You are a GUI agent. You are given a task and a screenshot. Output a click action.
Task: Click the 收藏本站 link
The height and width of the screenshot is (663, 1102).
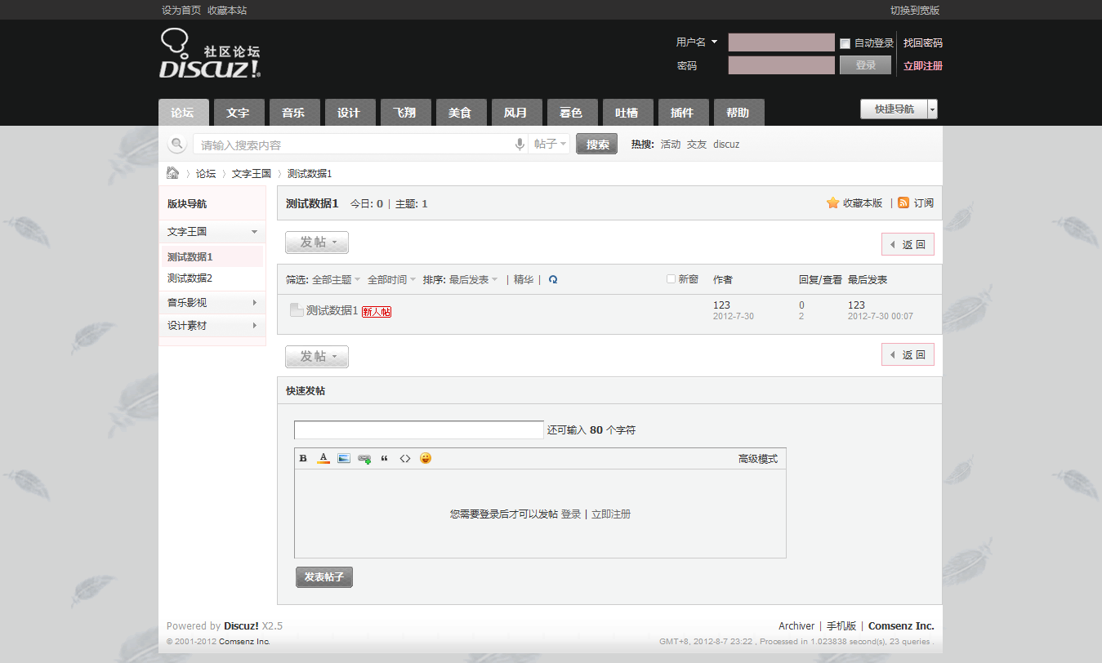pos(227,11)
